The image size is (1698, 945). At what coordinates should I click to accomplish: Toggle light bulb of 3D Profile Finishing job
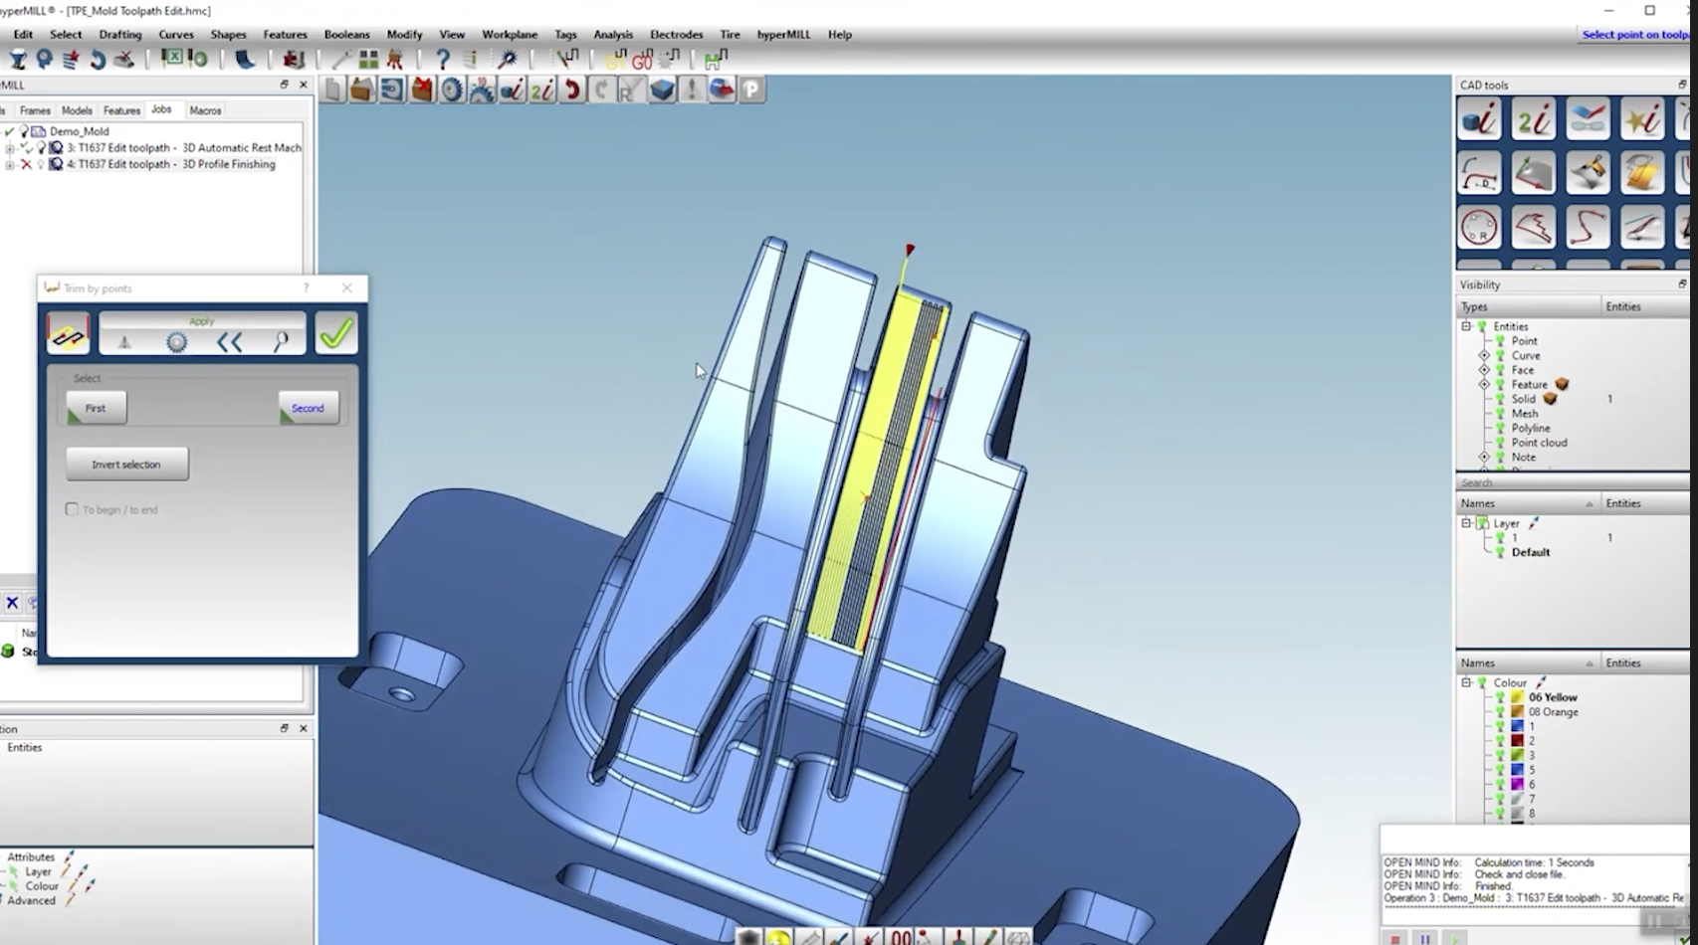coord(41,164)
